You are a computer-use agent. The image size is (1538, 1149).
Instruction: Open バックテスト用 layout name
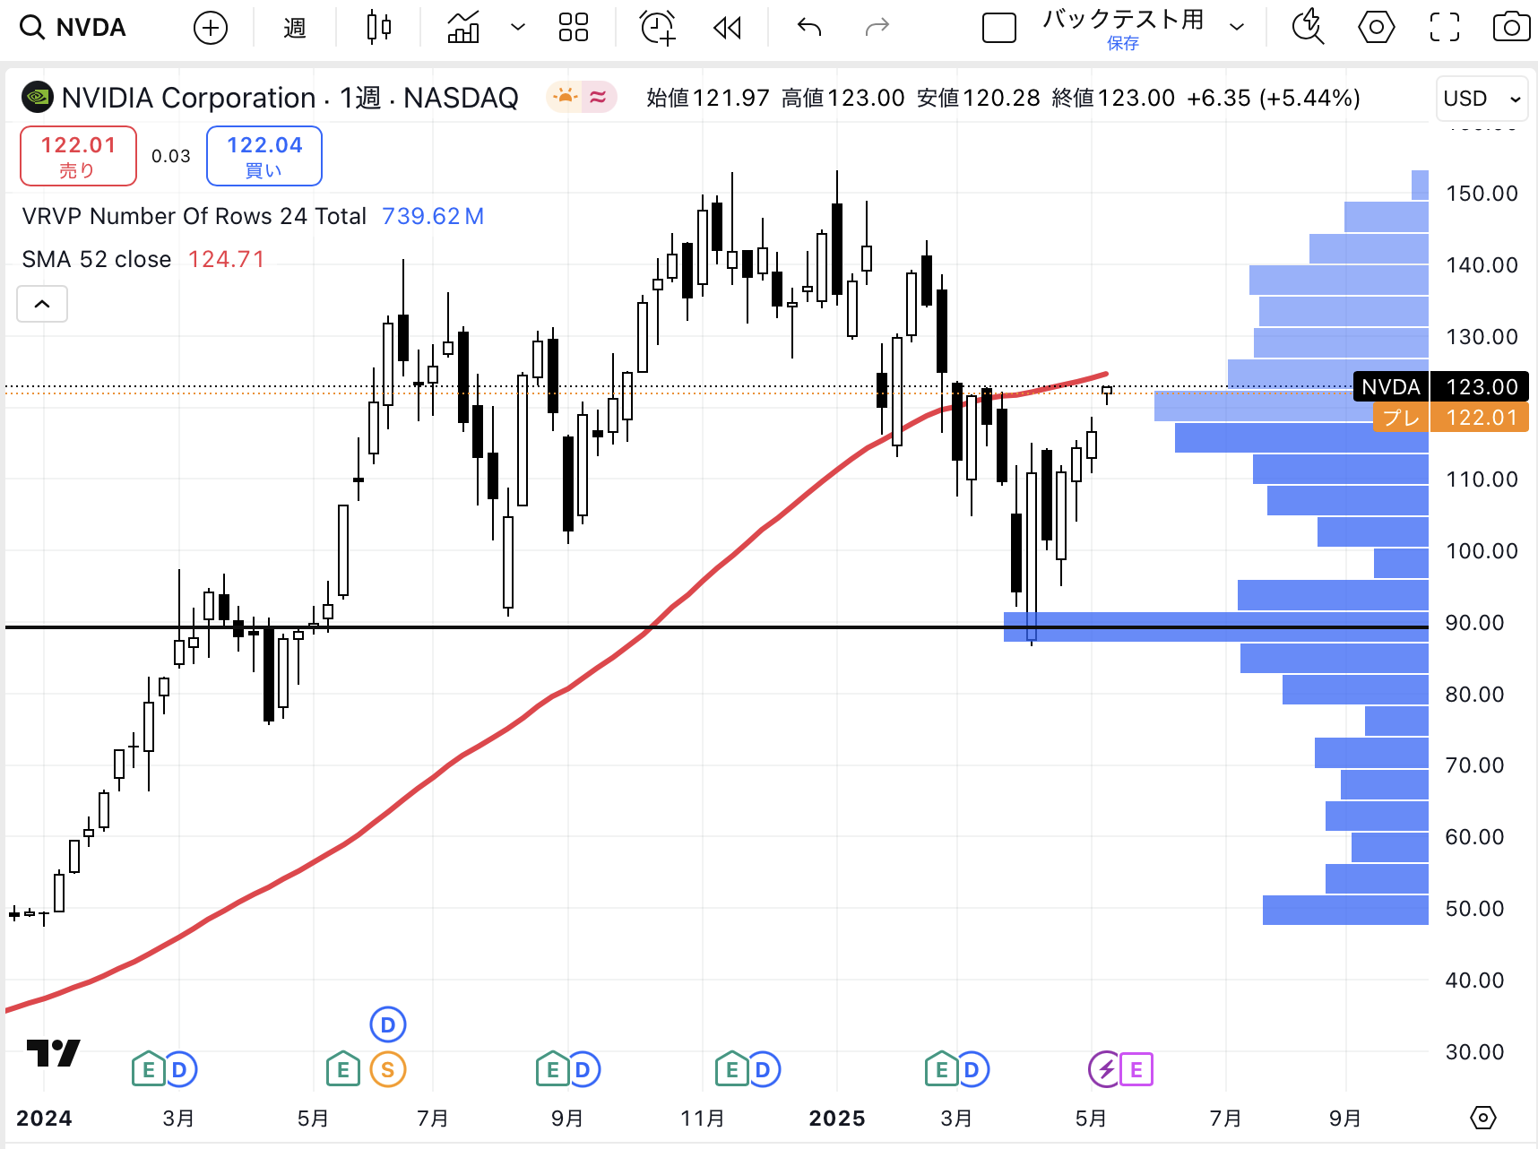pyautogui.click(x=1123, y=20)
